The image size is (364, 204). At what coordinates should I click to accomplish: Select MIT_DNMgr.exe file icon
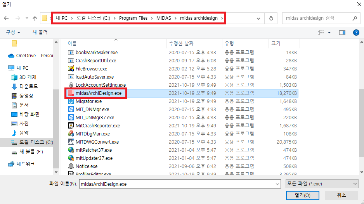71,109
